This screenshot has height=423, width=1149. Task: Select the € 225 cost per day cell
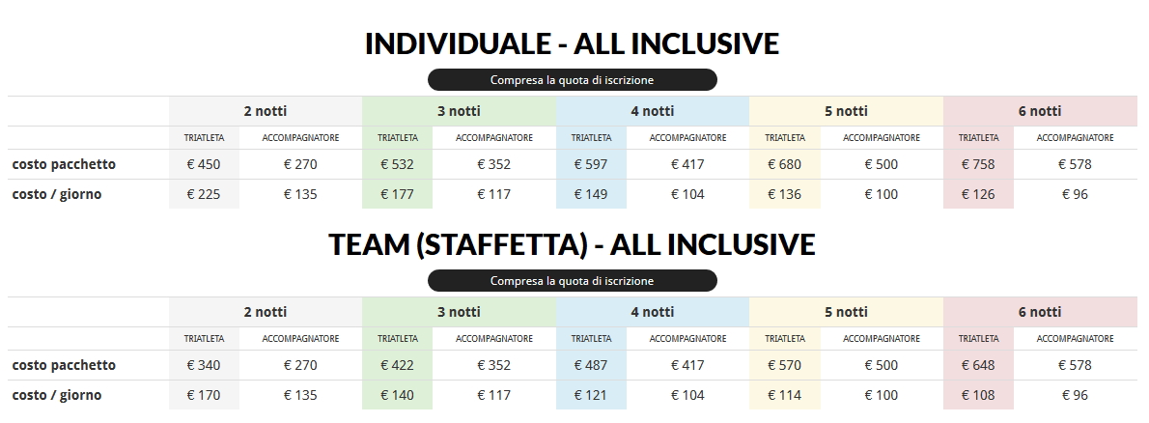pyautogui.click(x=204, y=194)
